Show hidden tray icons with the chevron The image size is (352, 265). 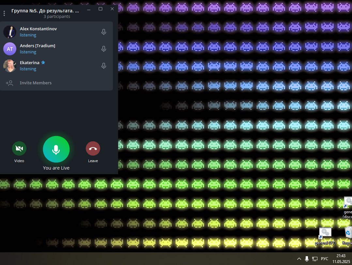(299, 259)
